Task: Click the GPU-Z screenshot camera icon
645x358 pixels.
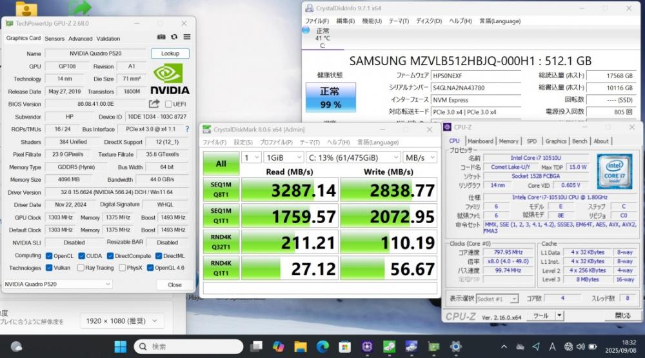Action: pyautogui.click(x=161, y=37)
